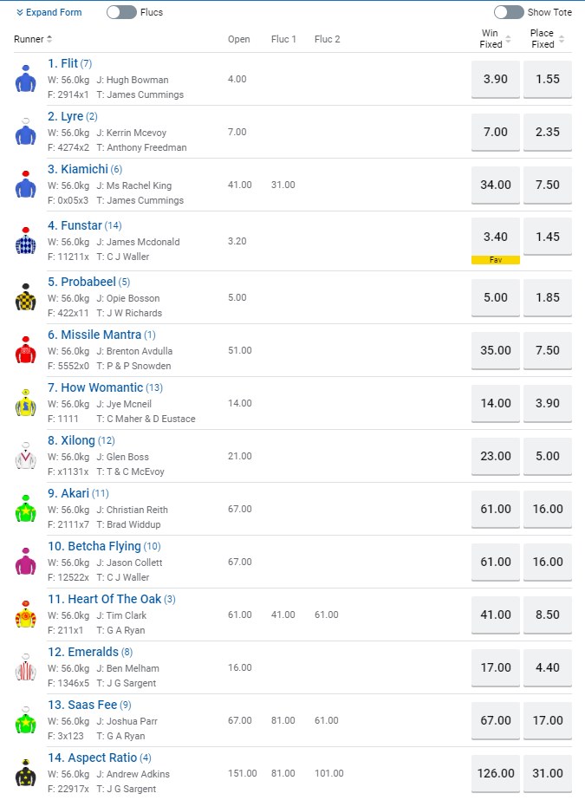Select Funstar win odds 3.40
Screen dimensions: 585x800
pos(496,237)
